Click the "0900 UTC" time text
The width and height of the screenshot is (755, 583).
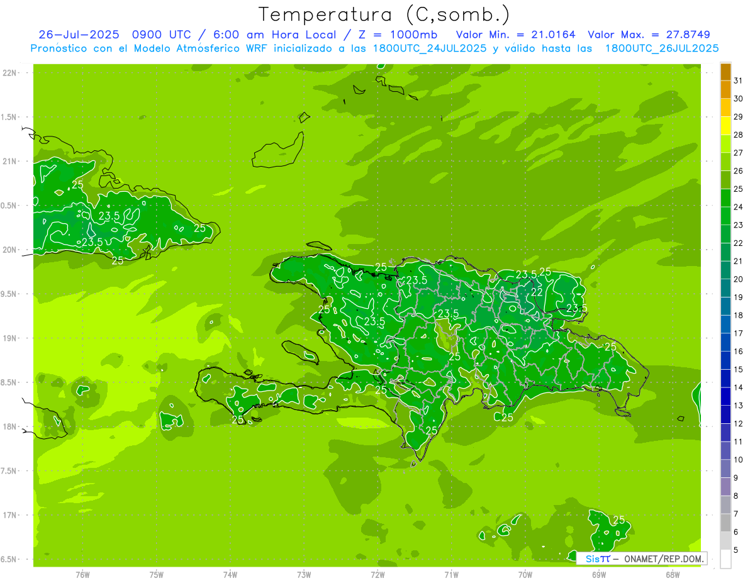point(161,35)
